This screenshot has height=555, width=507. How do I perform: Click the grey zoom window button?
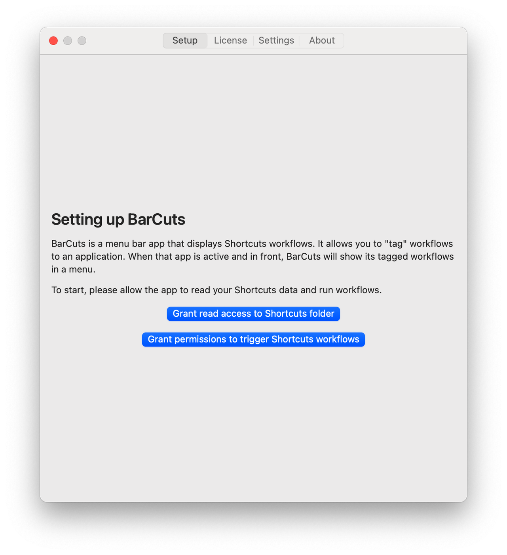coord(82,41)
